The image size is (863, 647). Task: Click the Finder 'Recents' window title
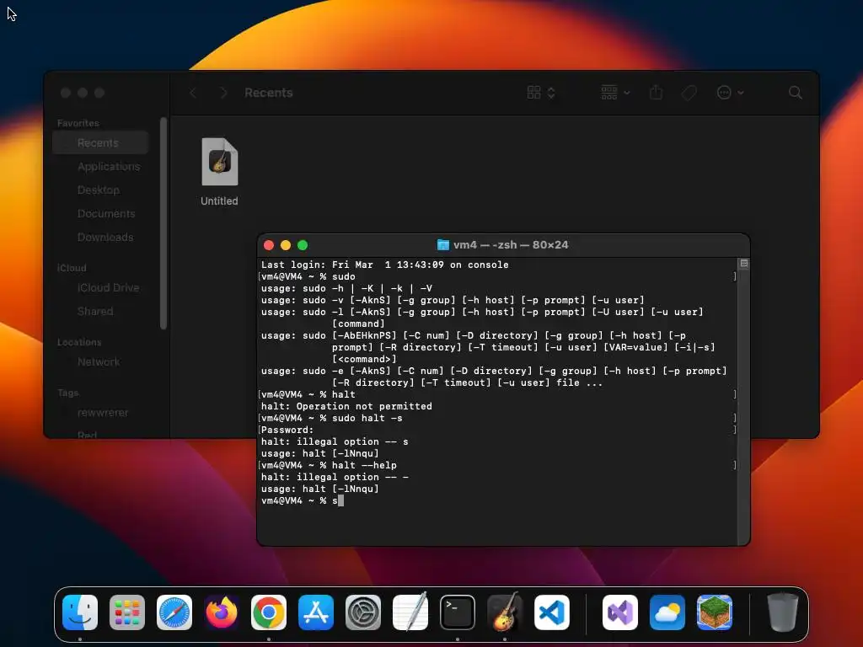coord(269,93)
